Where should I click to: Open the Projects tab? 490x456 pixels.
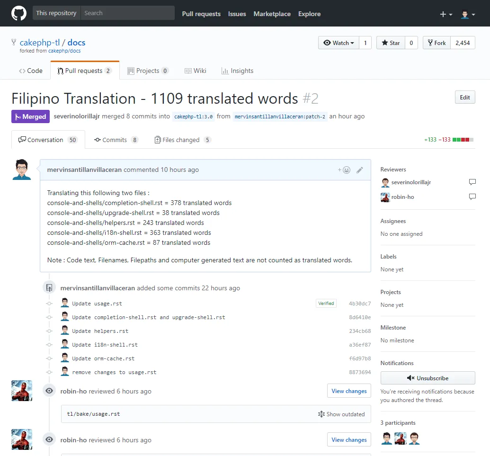click(x=148, y=71)
